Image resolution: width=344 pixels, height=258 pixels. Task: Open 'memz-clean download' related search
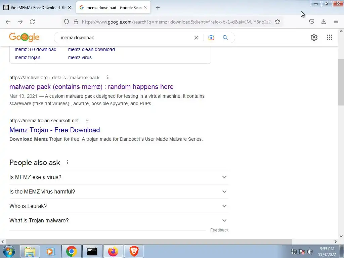point(91,49)
